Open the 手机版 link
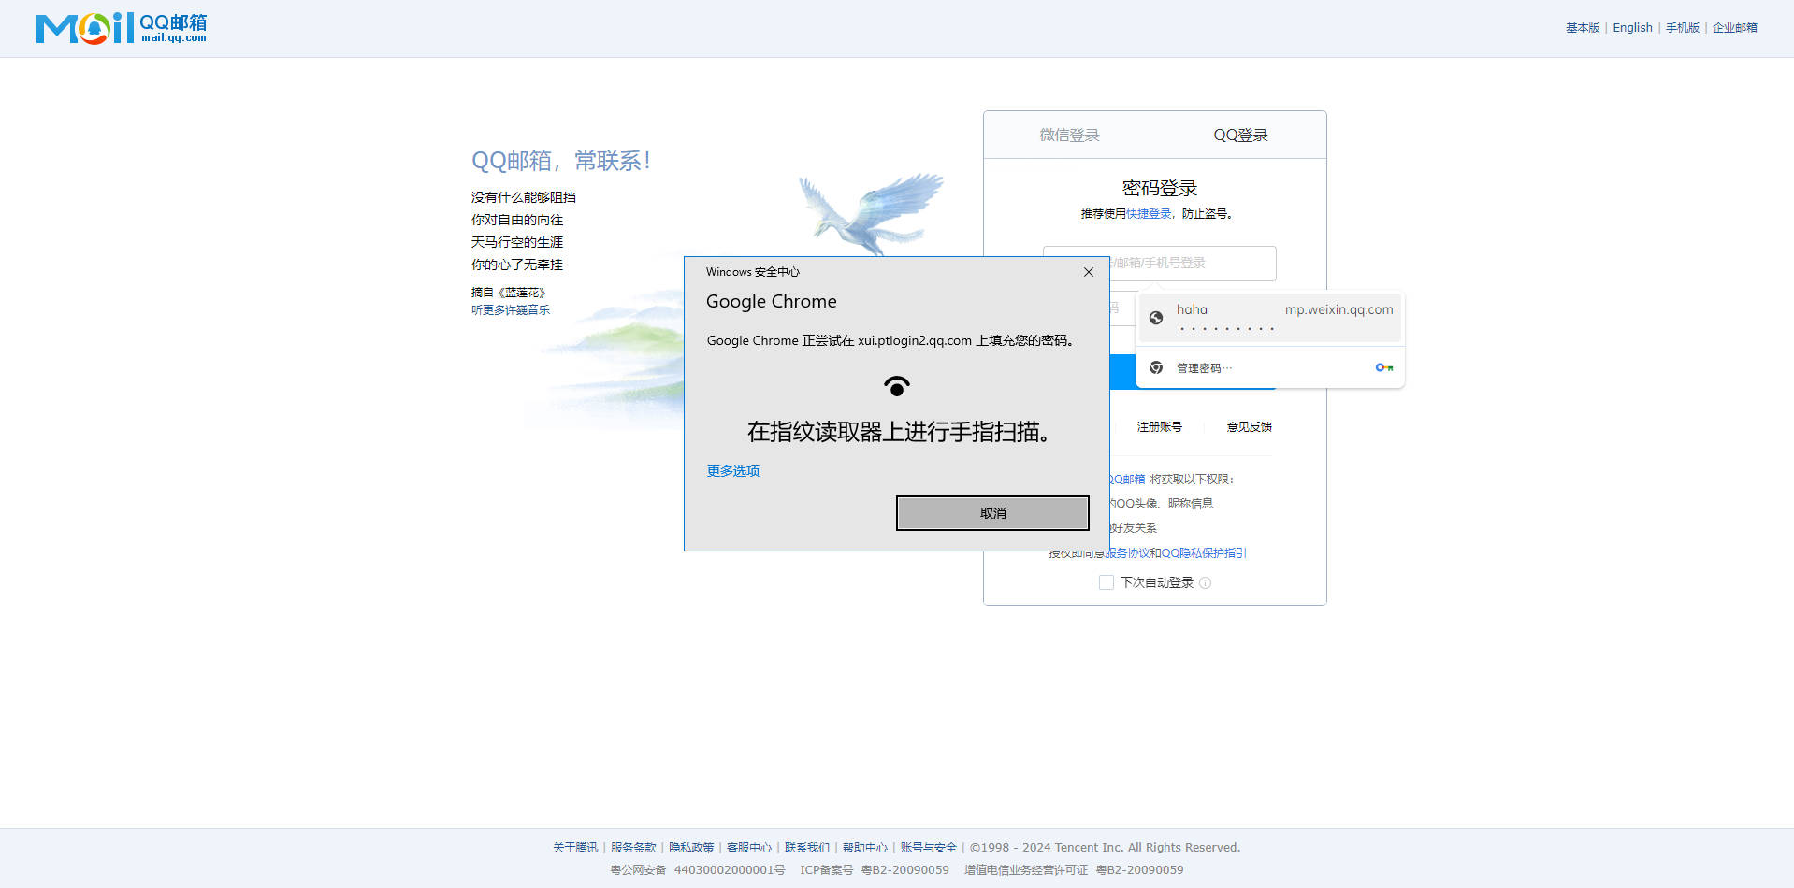1794x888 pixels. (x=1682, y=28)
